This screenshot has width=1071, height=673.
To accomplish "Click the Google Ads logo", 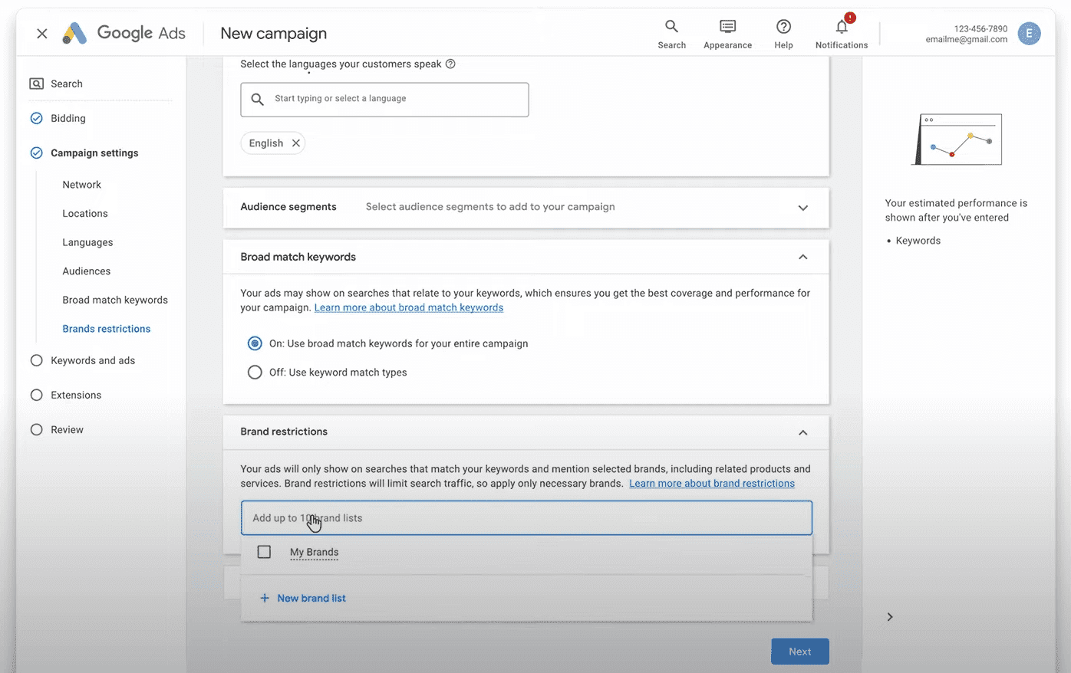I will coord(124,33).
